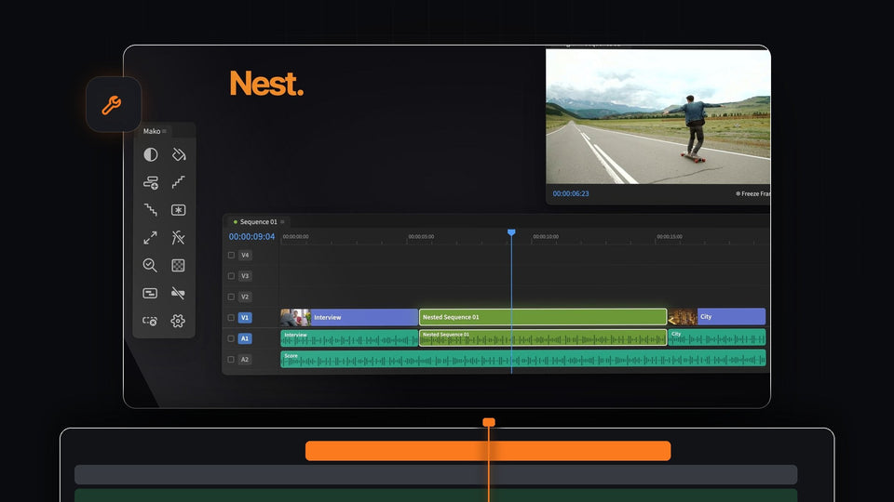Click the orange playhead handle in lower panel
This screenshot has width=894, height=502.
point(489,422)
